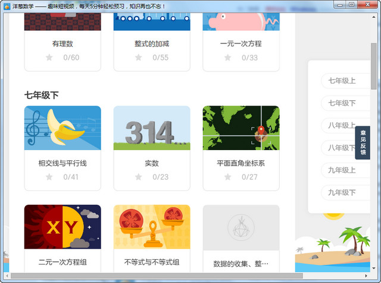Go to 九年级上 in the grade list
Screen dimensions: 381x283
pos(345,170)
